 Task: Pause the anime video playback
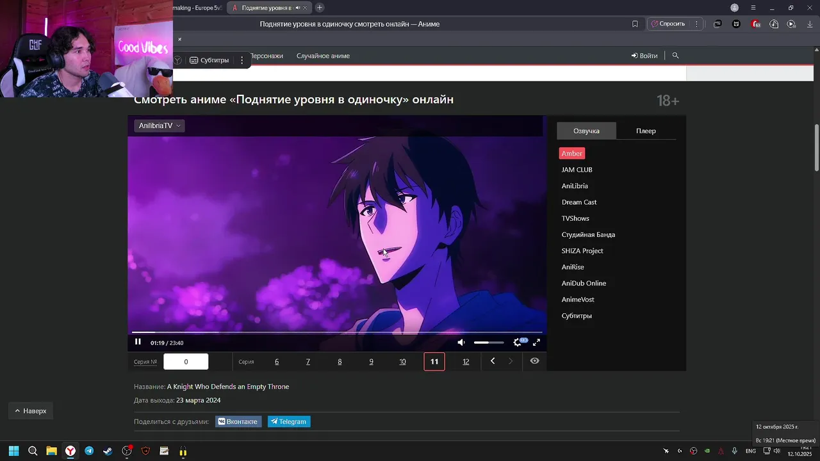(x=138, y=342)
